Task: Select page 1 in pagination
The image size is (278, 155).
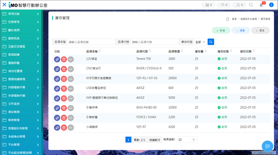Action: 128,140
